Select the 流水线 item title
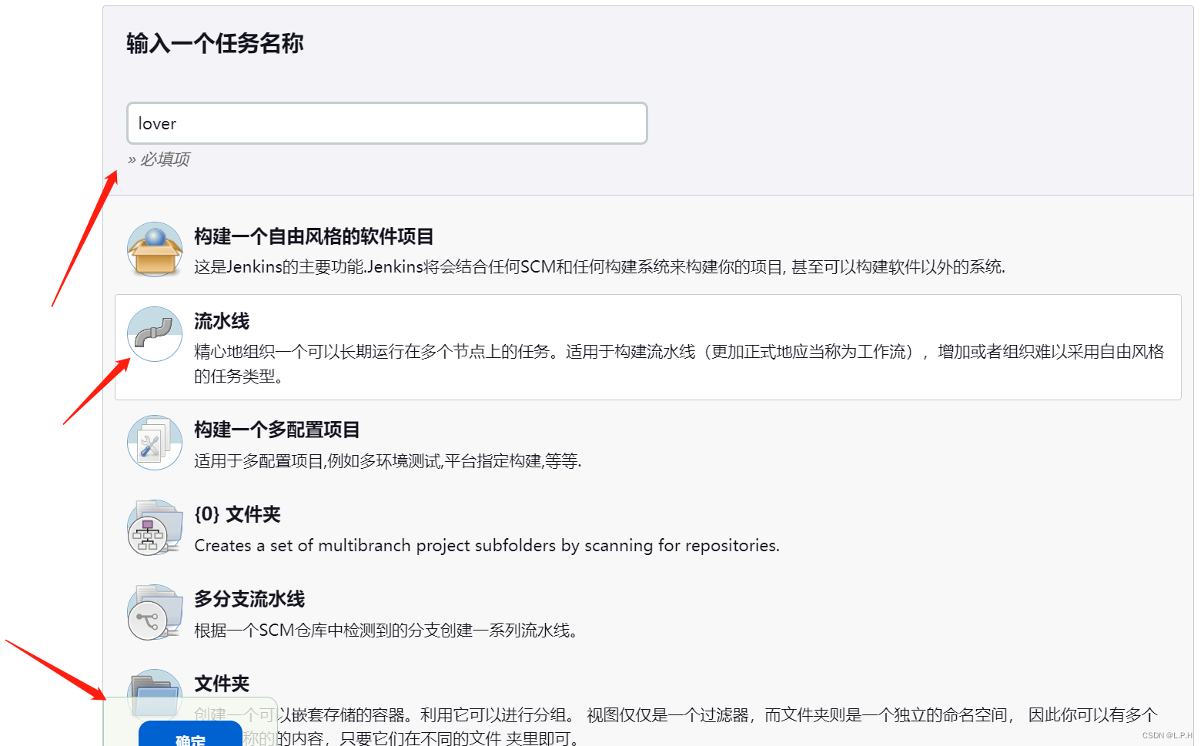Image resolution: width=1204 pixels, height=746 pixels. click(222, 321)
